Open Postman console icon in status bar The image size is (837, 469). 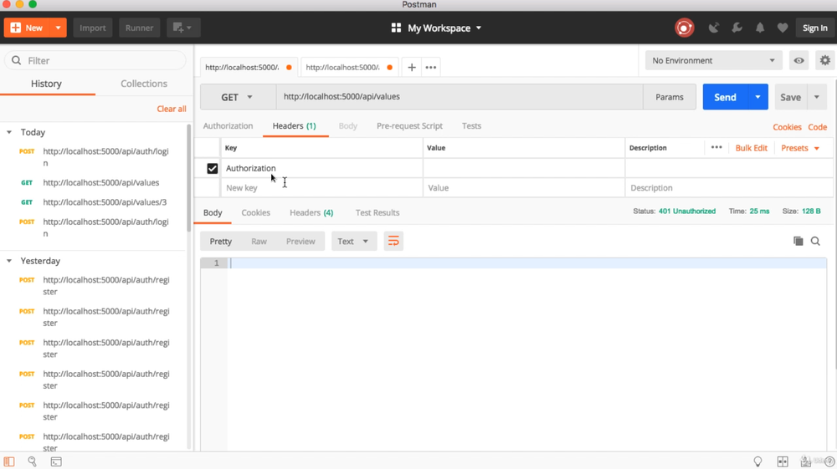tap(56, 461)
